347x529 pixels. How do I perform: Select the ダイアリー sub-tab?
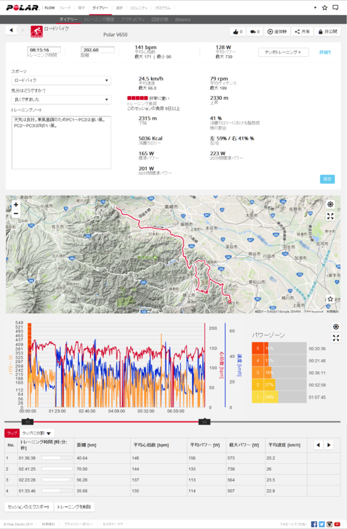[69, 20]
